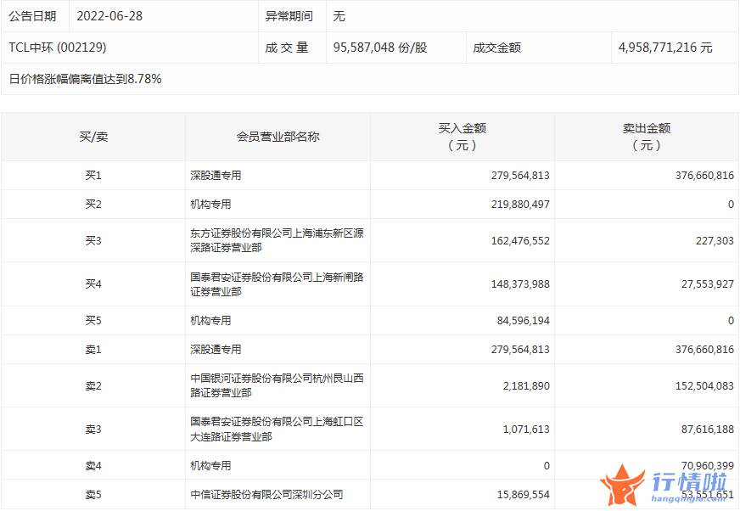Image resolution: width=740 pixels, height=511 pixels.
Task: Click 中国银河证券杭州艮山西路证券营业部 entry
Action: [x=277, y=385]
